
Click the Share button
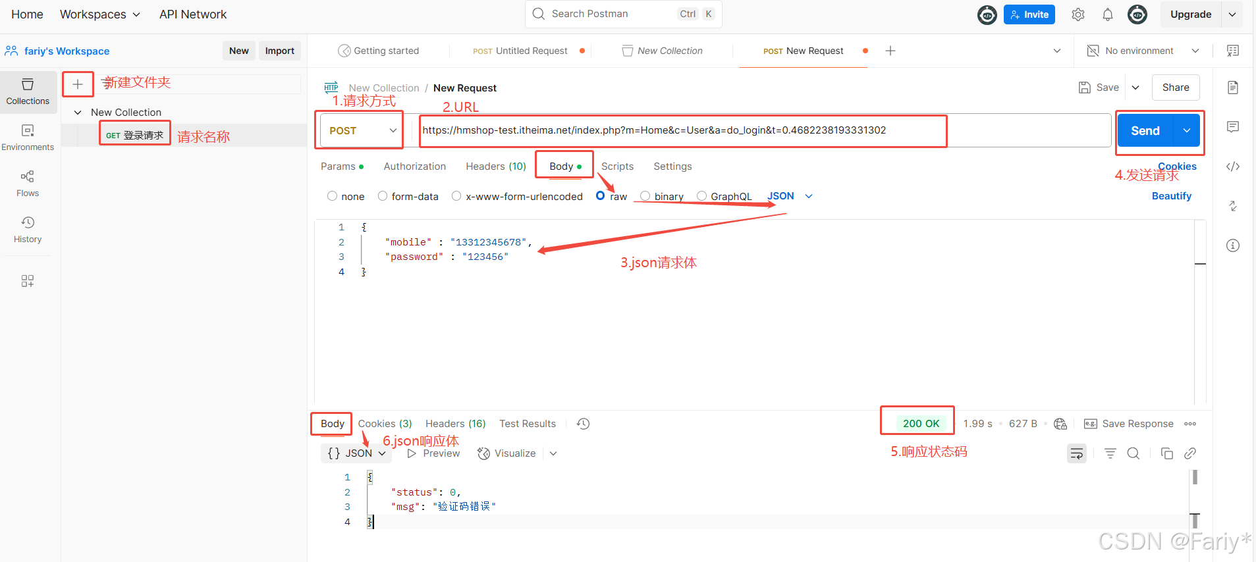(x=1176, y=88)
